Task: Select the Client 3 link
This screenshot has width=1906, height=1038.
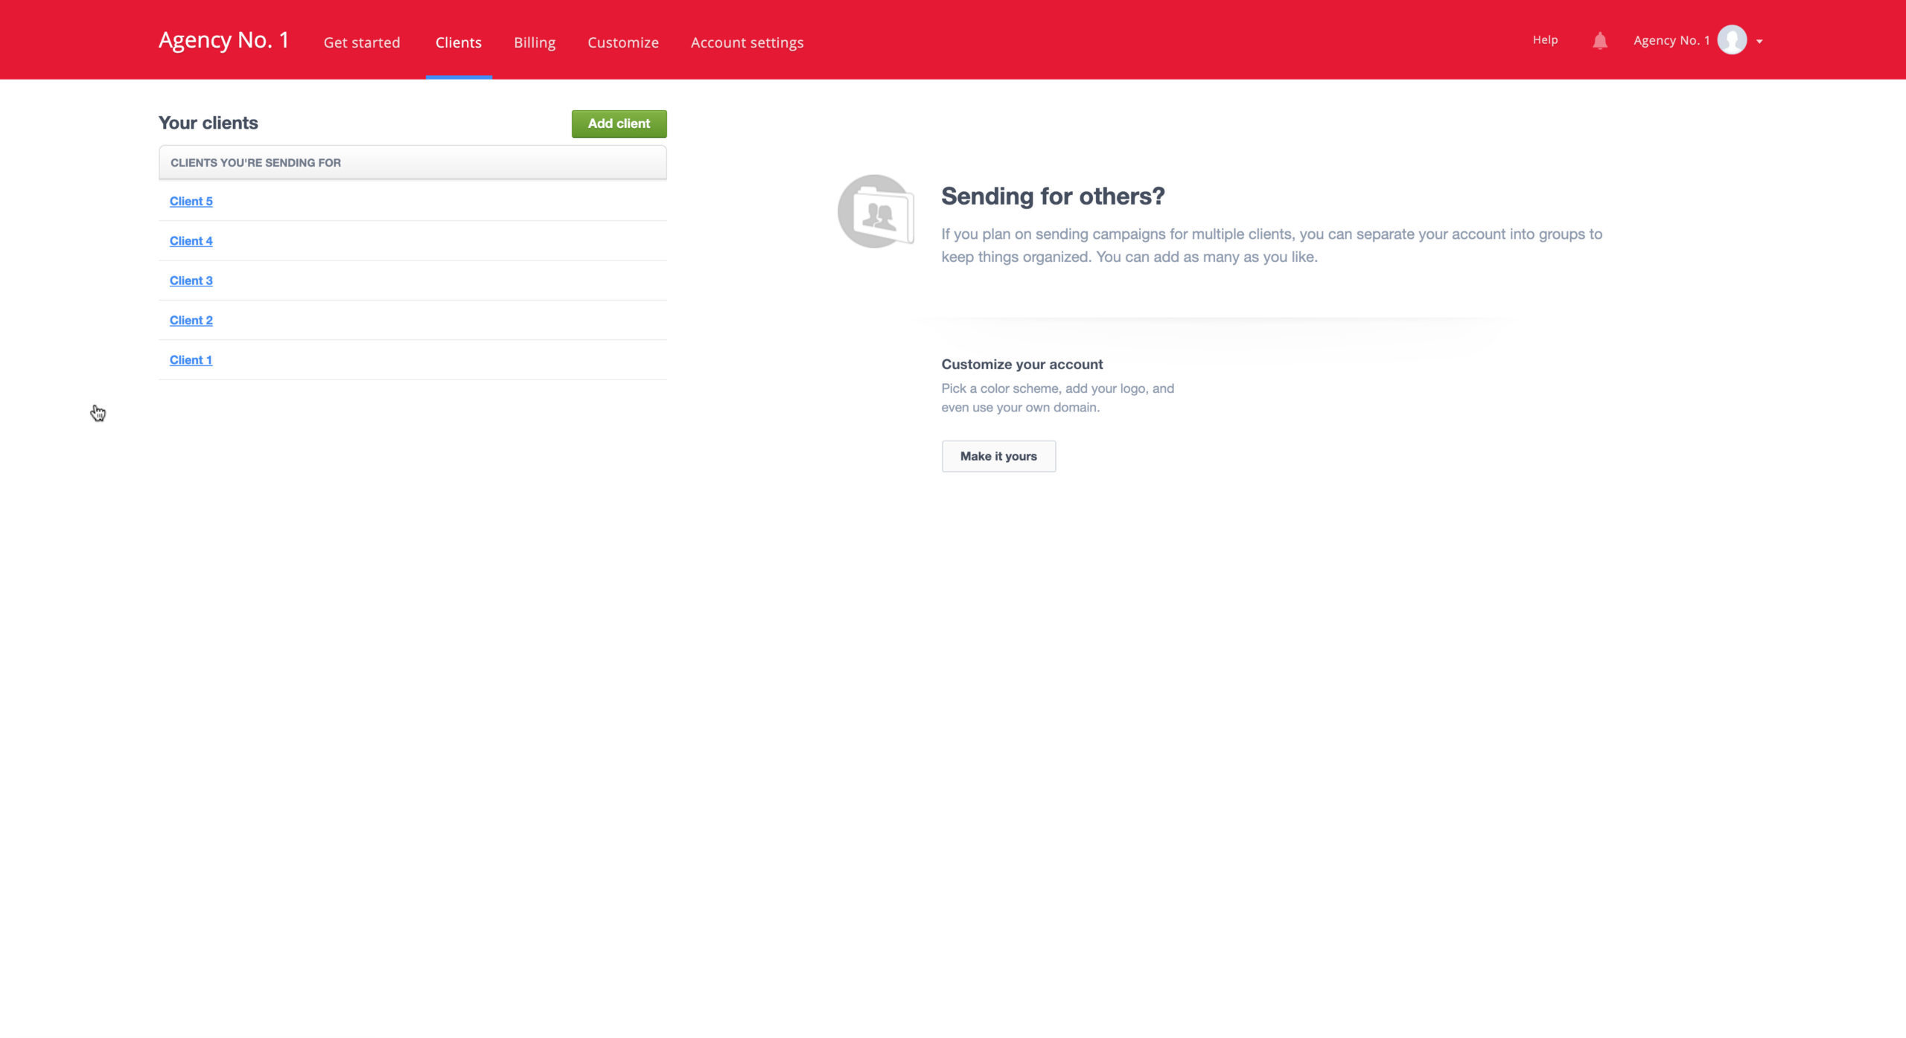Action: tap(191, 281)
